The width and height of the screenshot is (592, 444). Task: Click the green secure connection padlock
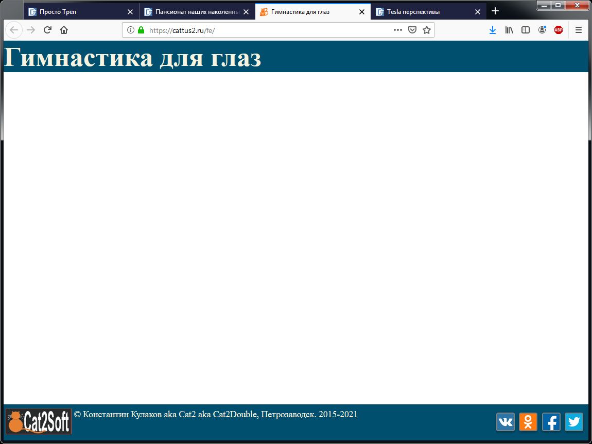(141, 30)
